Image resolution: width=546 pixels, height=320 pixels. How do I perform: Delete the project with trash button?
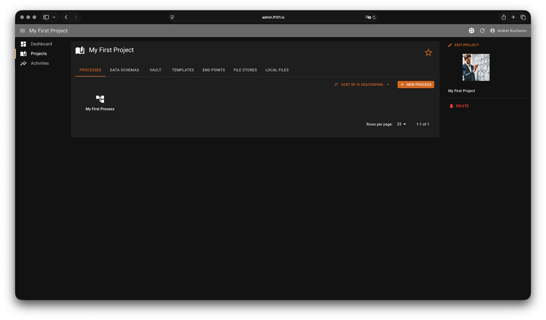[459, 106]
